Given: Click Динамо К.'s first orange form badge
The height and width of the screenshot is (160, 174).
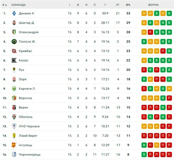Looking at the screenshot, I should [144, 13].
